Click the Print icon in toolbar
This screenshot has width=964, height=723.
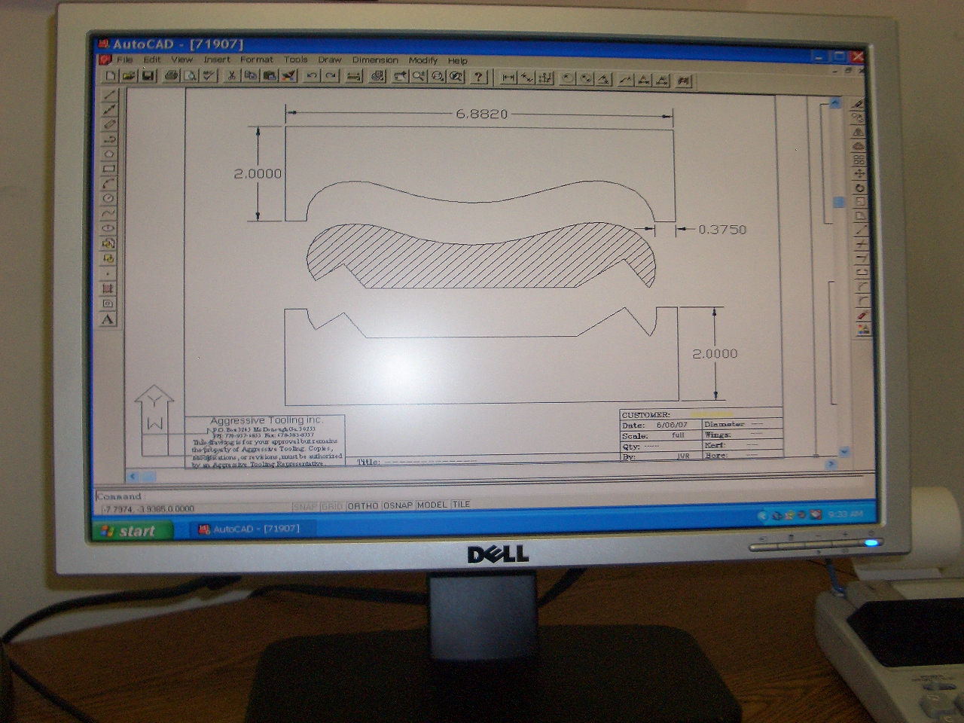coord(172,75)
